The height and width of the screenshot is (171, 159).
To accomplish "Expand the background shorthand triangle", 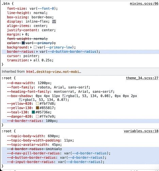I will pos(31,47).
